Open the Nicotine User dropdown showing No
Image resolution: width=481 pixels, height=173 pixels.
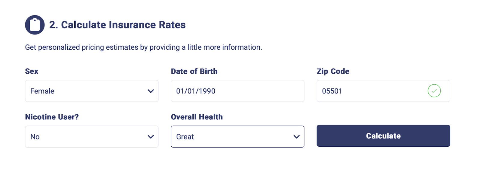click(x=92, y=137)
